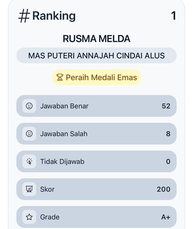Click the sad face icon
Screen dimensions: 193x229
(x=29, y=134)
